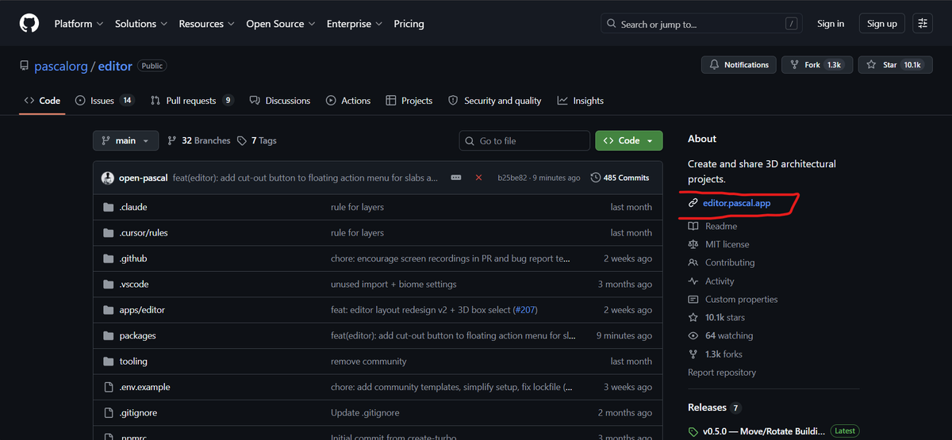Switch to the Insights tab
Image resolution: width=952 pixels, height=440 pixels.
[x=581, y=101]
